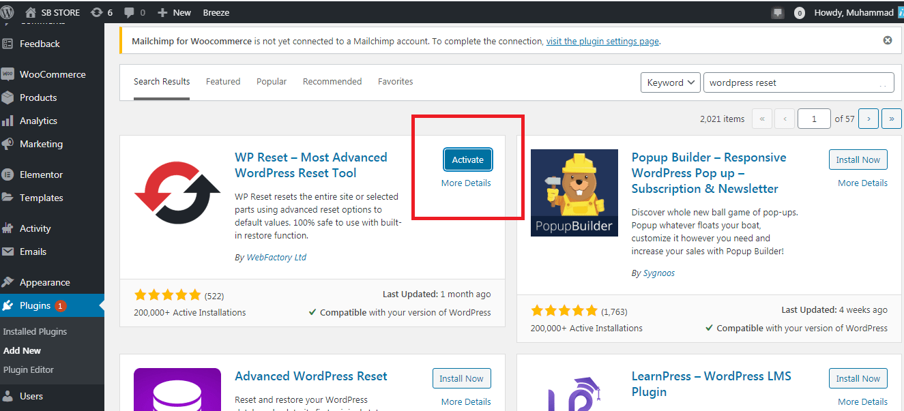Open More Details for WP Reset

click(x=466, y=183)
